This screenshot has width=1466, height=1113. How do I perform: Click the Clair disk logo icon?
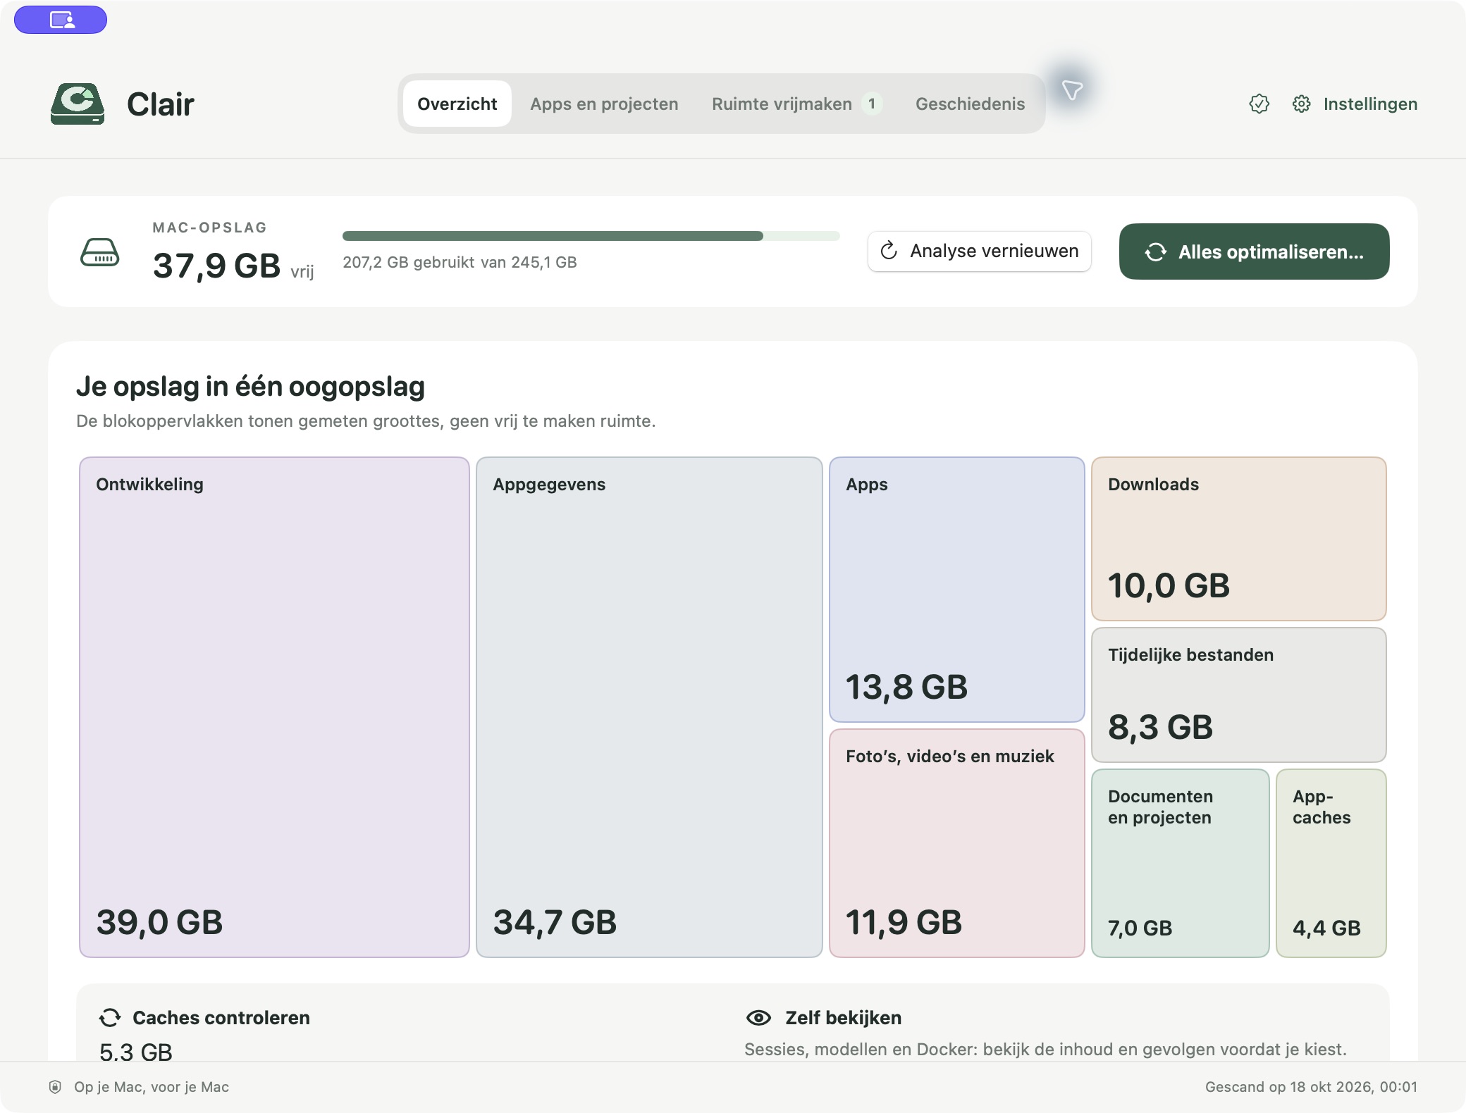click(78, 104)
